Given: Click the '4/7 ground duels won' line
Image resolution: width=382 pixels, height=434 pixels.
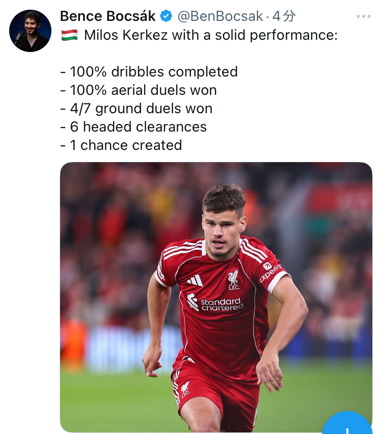Looking at the screenshot, I should (136, 108).
